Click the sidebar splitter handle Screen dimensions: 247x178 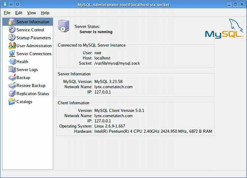(x=54, y=93)
